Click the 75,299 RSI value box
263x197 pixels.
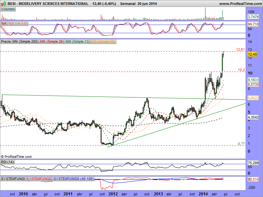pos(253,163)
